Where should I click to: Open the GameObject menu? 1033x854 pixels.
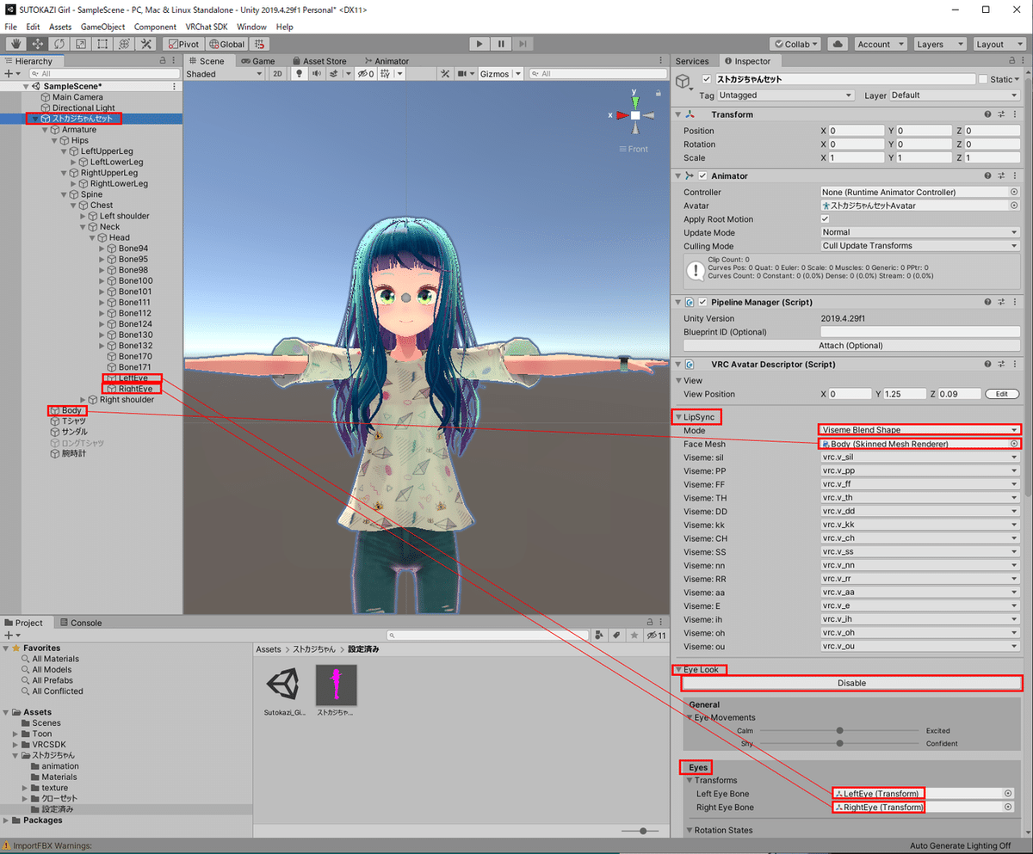[102, 27]
